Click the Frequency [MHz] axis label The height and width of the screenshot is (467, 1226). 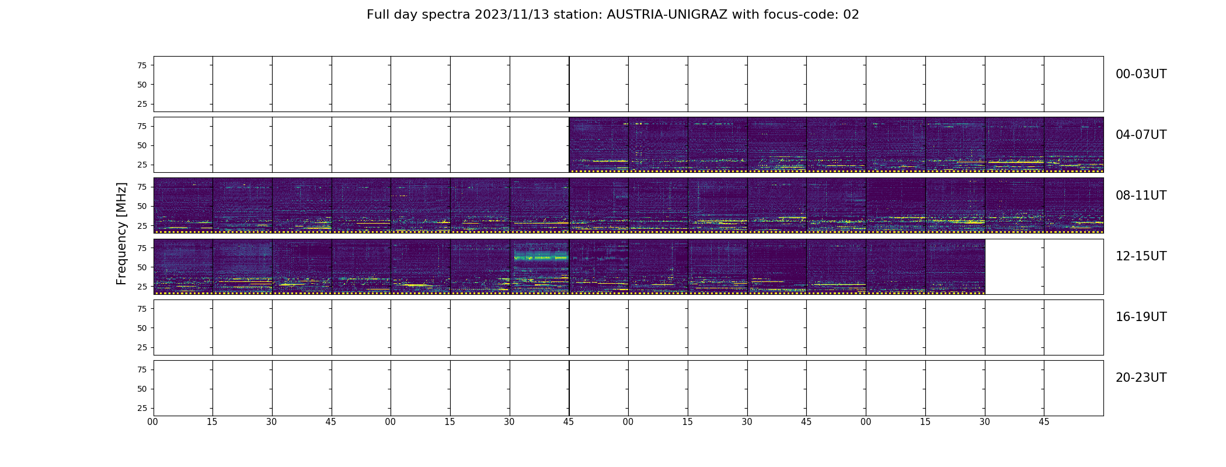pos(121,233)
